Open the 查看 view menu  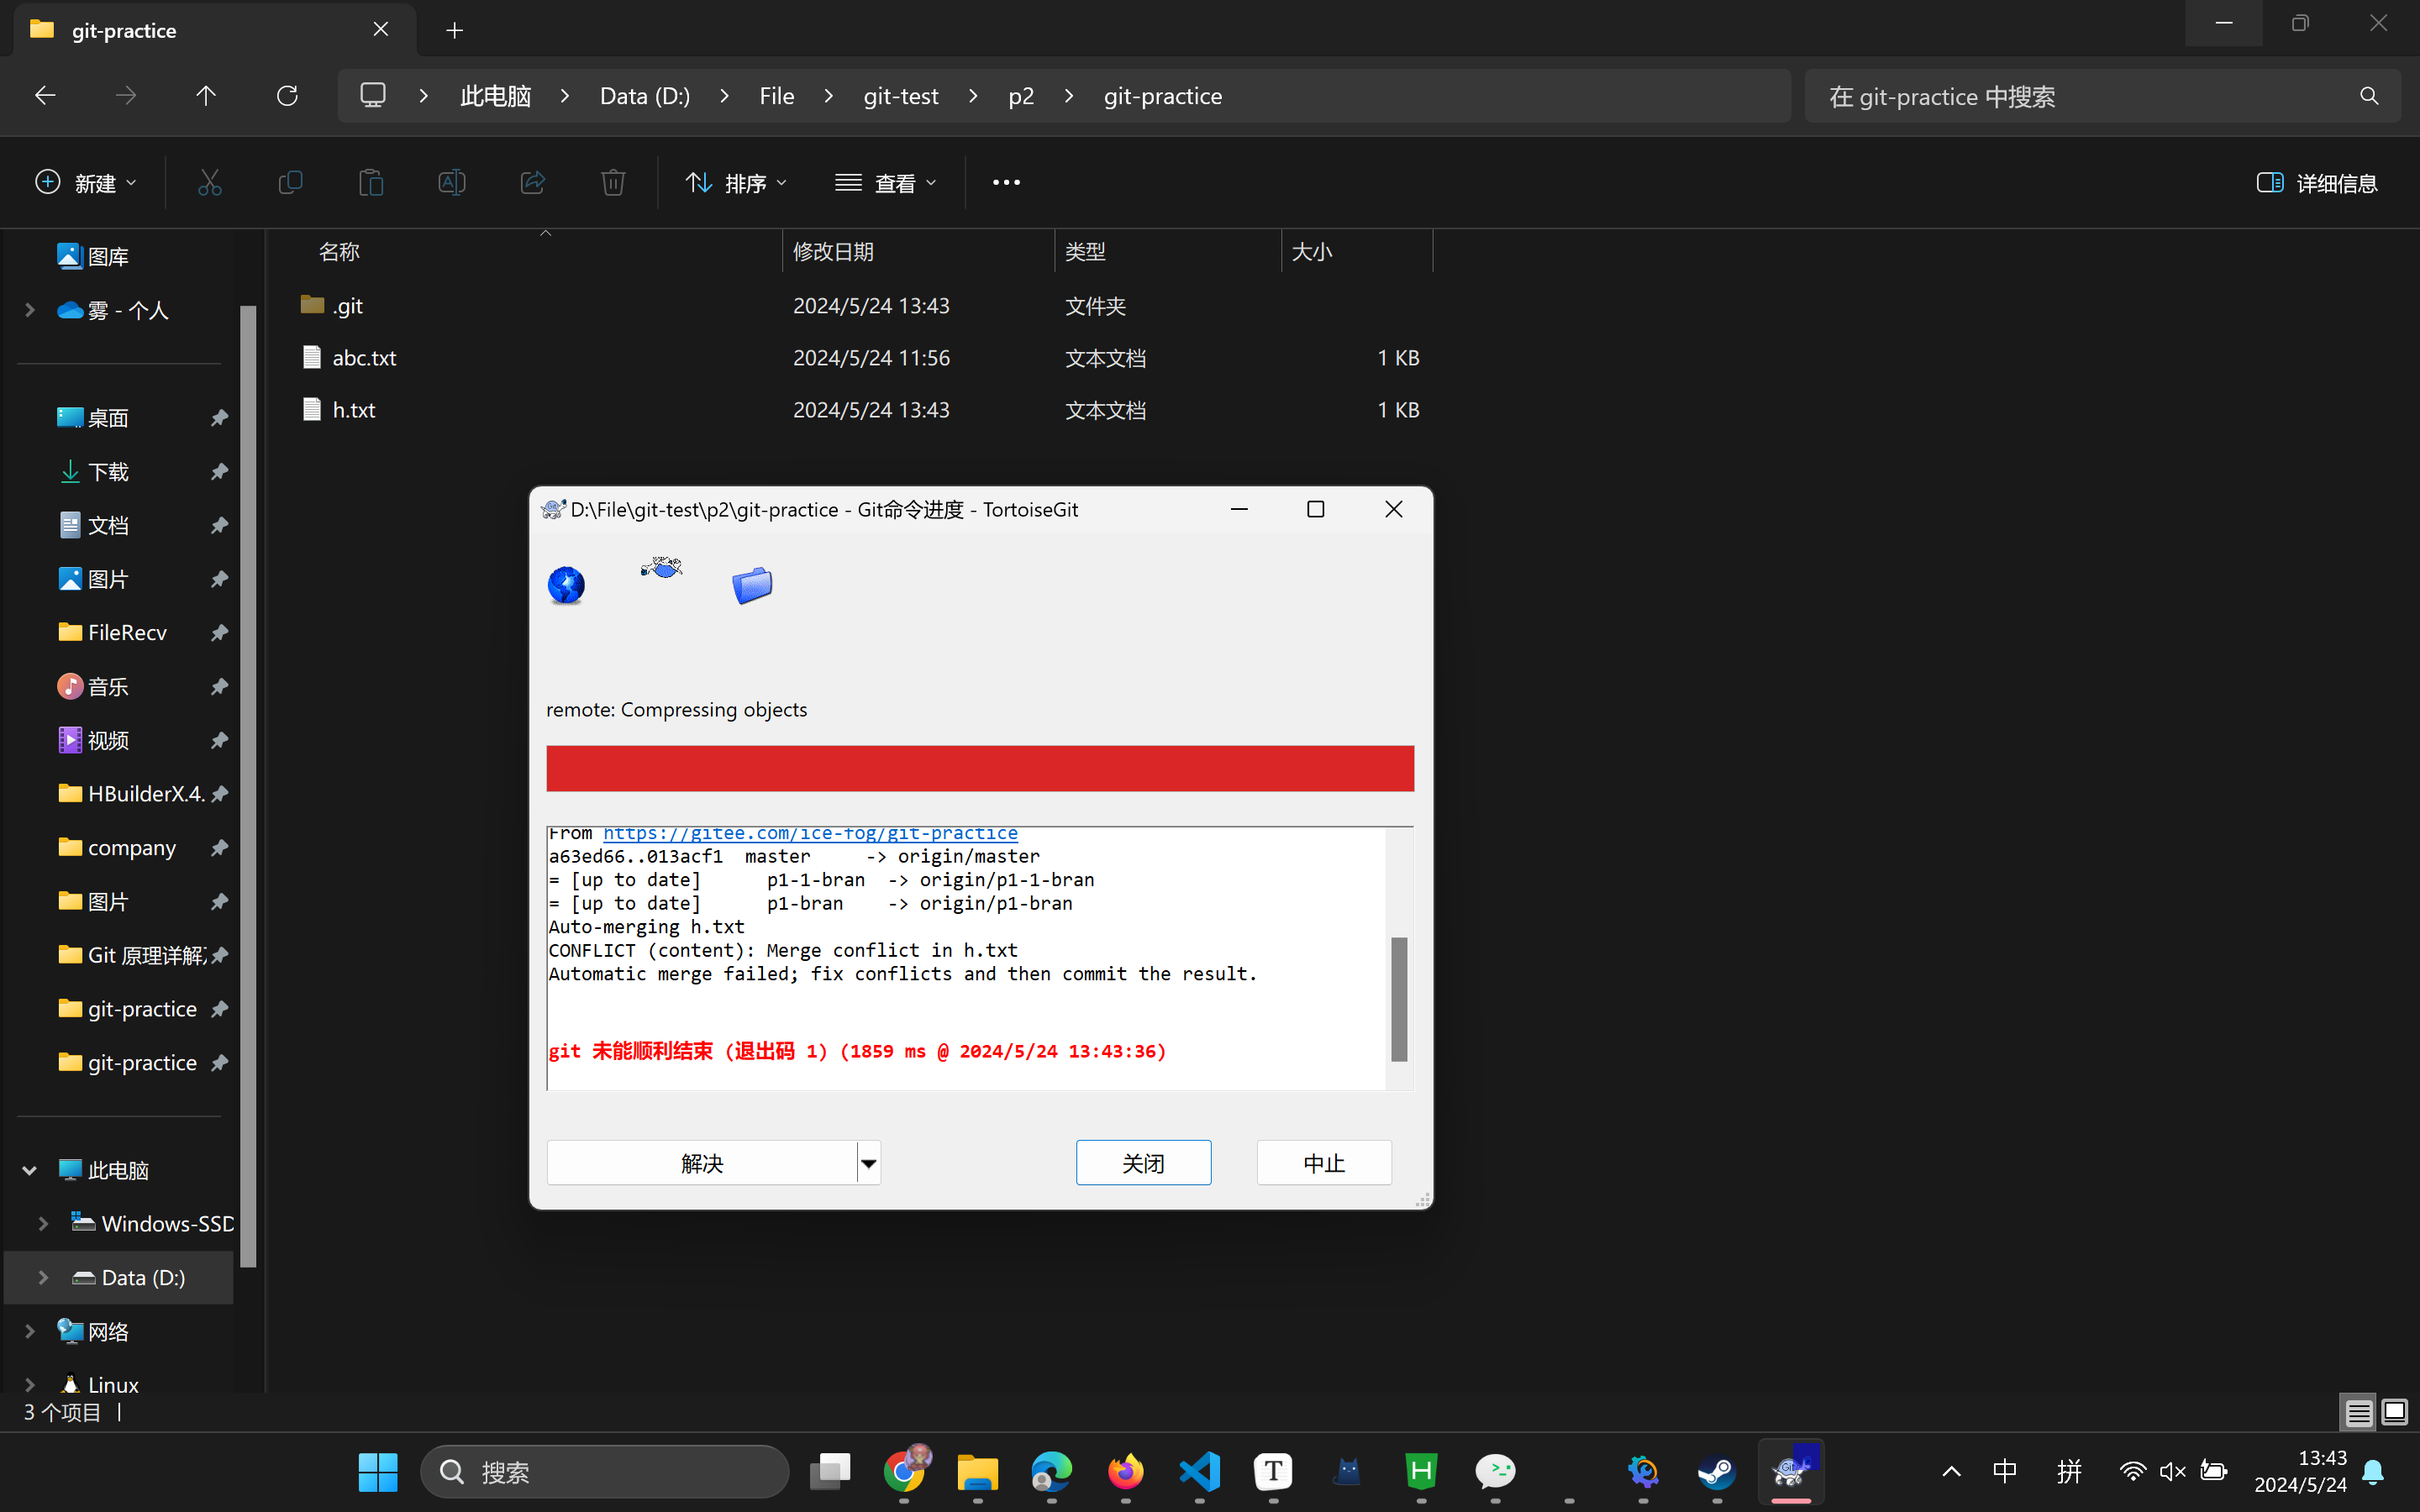[886, 183]
